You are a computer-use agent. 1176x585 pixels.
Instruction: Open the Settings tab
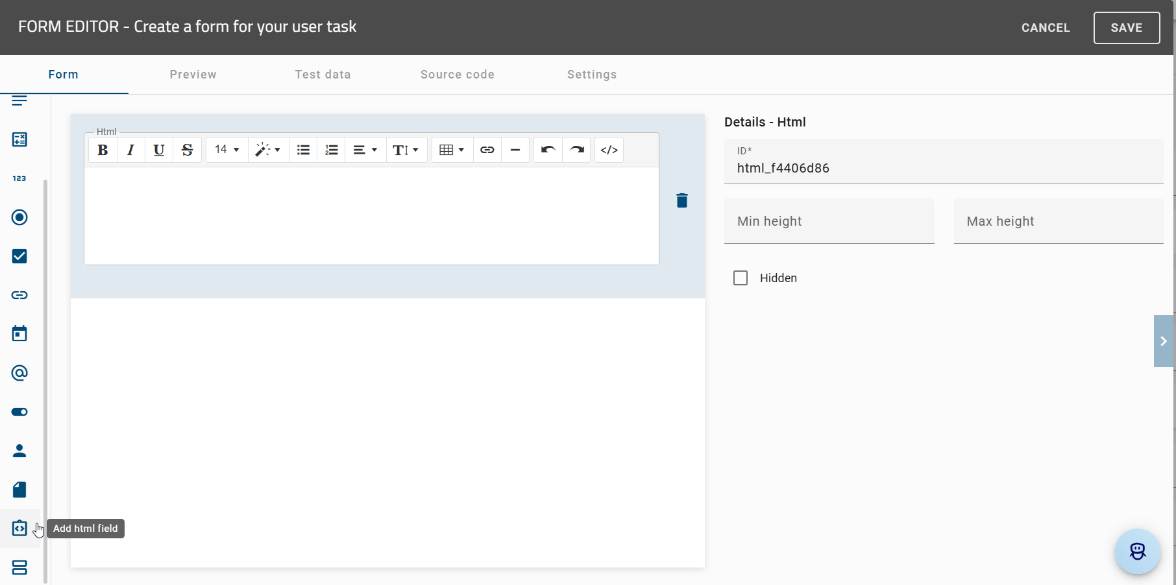coord(592,75)
